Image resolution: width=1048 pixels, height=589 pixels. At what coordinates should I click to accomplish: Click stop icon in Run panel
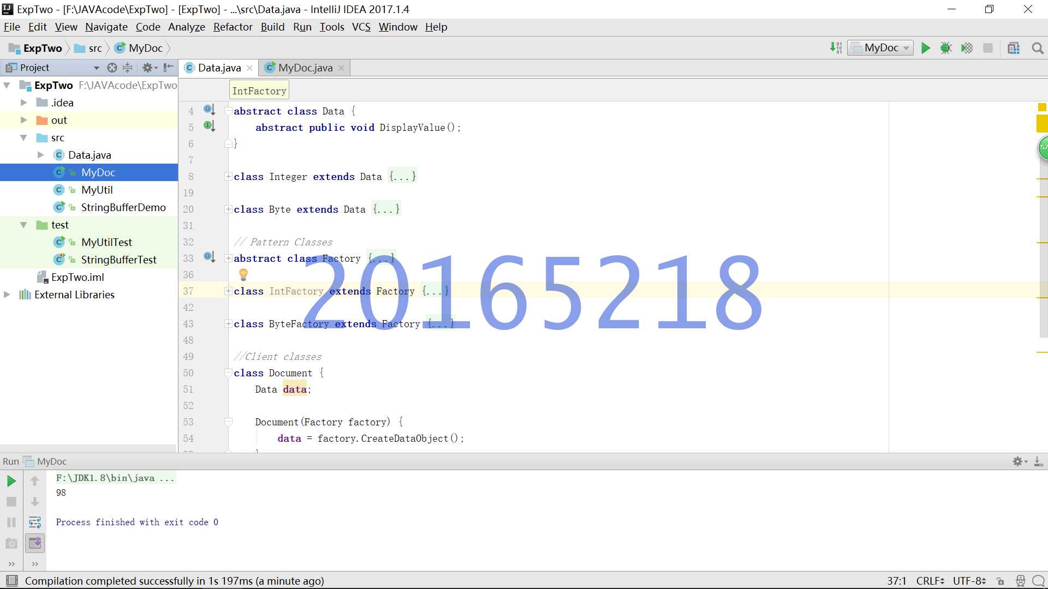point(11,502)
